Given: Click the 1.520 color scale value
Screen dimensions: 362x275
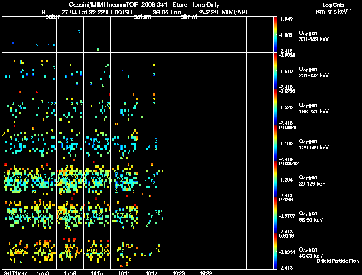Looking at the screenshot, I should tap(286, 107).
